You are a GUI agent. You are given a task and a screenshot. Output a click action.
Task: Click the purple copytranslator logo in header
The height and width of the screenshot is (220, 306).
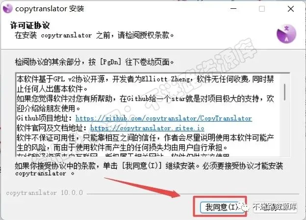[x=286, y=34]
